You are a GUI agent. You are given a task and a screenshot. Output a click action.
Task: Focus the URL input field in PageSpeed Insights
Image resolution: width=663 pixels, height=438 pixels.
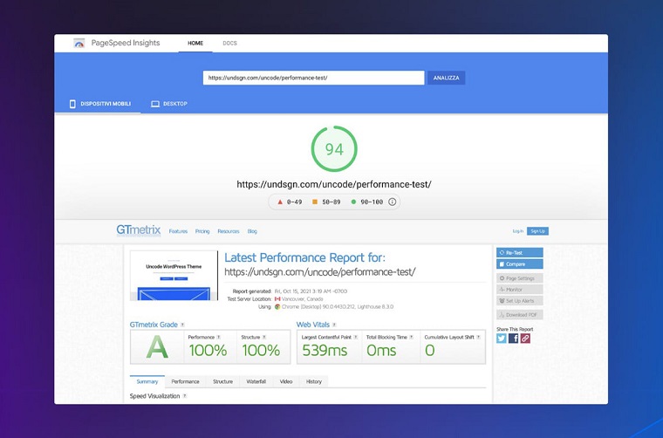313,78
